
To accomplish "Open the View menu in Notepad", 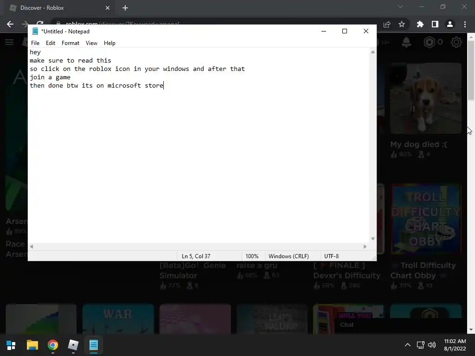I will pos(91,43).
